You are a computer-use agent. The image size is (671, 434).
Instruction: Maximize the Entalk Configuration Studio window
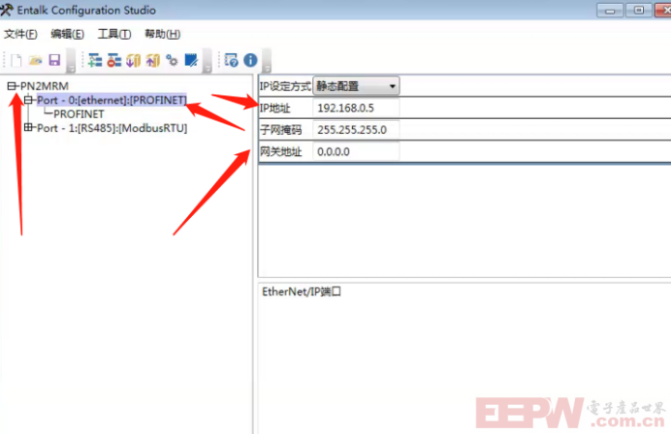[x=639, y=10]
